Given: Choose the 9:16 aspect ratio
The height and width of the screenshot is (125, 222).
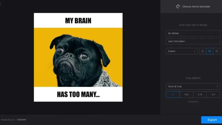Looking at the screenshot, I should (x=200, y=94).
